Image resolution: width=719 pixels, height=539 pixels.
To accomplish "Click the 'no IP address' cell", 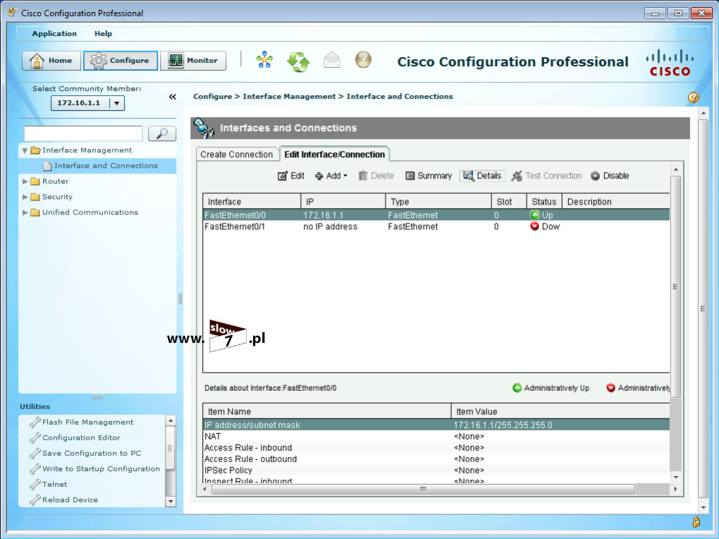I will click(330, 226).
